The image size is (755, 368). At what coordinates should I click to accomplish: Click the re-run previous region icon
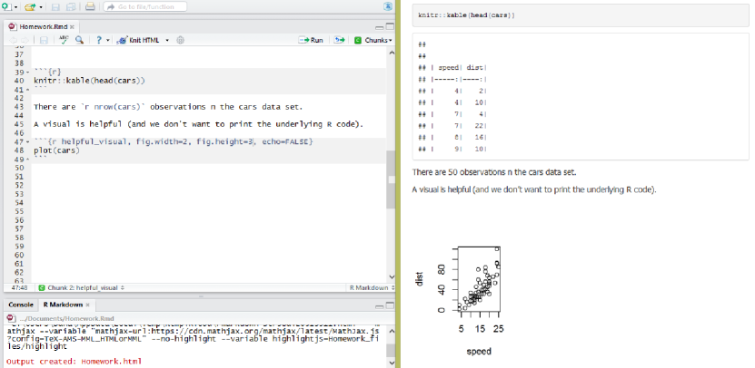[340, 40]
